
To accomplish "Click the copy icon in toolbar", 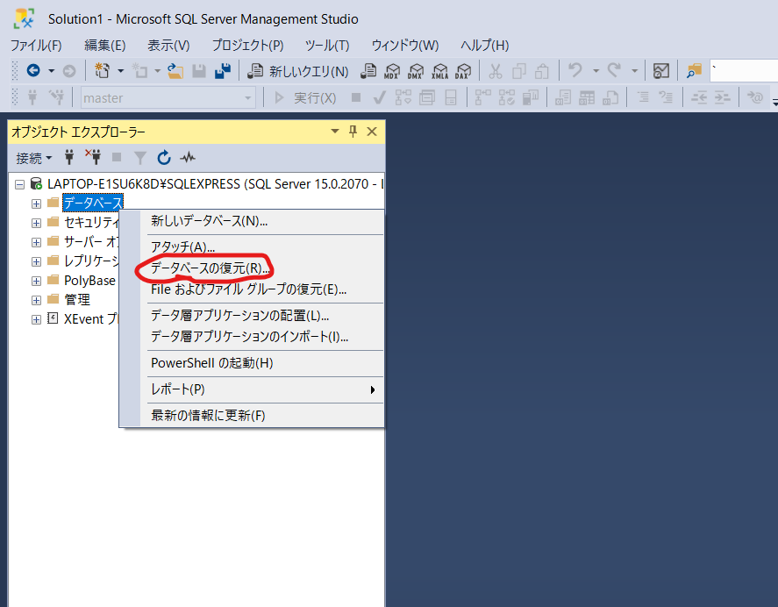I will click(519, 71).
